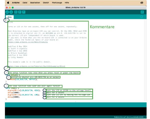
Task: Open the Arduino application menu
Action: [x=15, y=2]
